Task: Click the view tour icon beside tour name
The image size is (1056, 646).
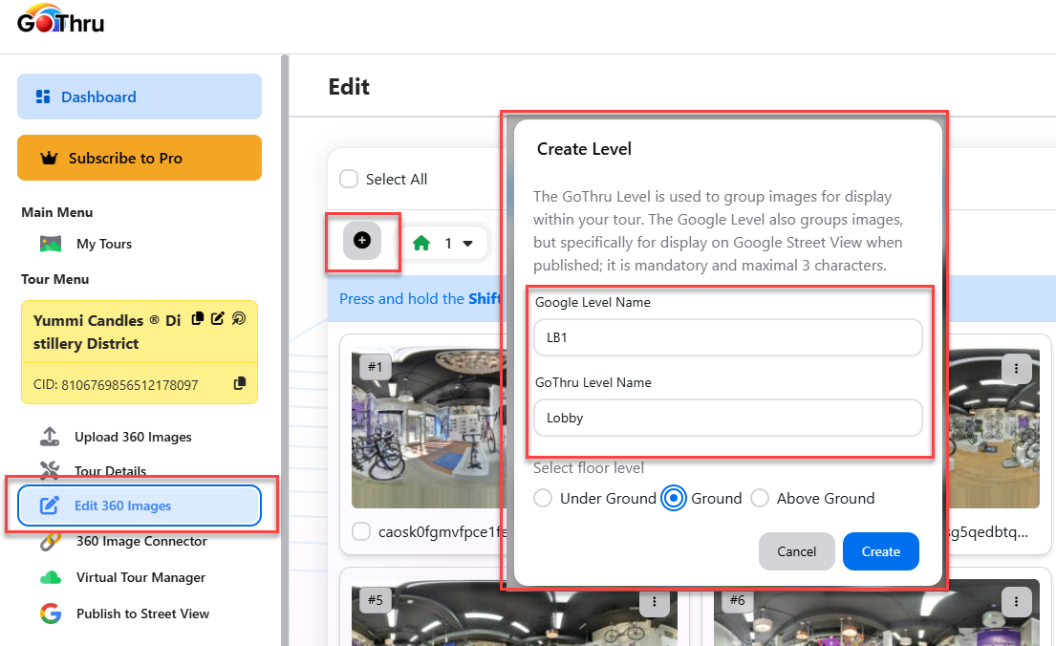Action: click(x=239, y=318)
